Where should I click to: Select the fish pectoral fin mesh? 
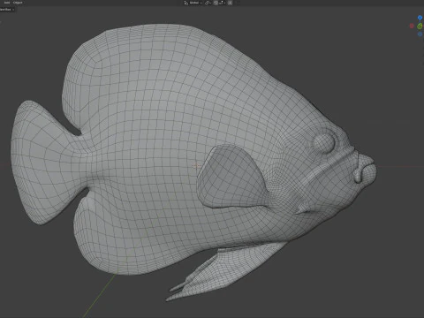pyautogui.click(x=232, y=177)
